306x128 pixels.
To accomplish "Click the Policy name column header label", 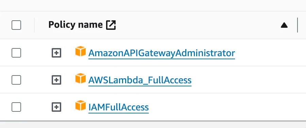I will click(75, 25).
